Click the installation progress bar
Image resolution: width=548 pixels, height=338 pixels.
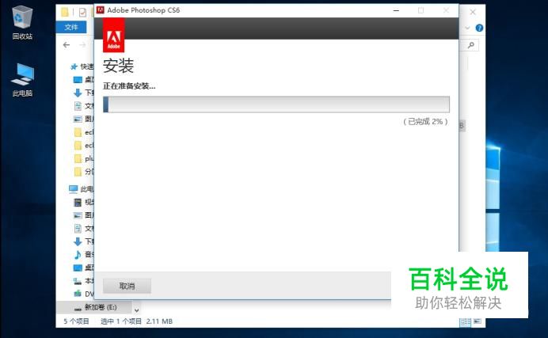point(276,104)
